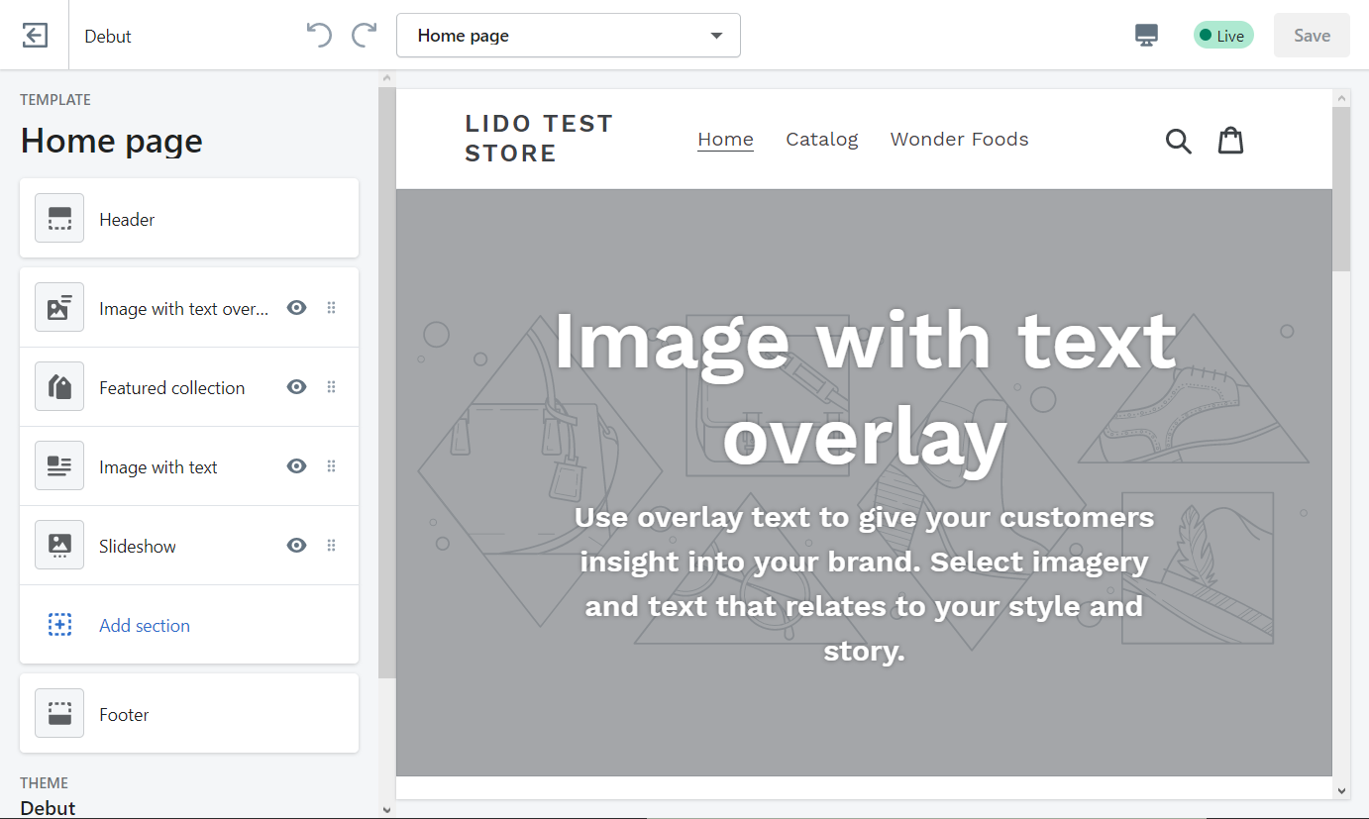Hide the Slideshow section with eye icon

coord(296,546)
